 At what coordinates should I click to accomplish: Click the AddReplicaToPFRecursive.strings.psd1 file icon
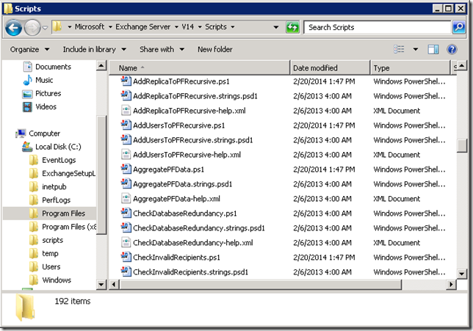[x=126, y=95]
